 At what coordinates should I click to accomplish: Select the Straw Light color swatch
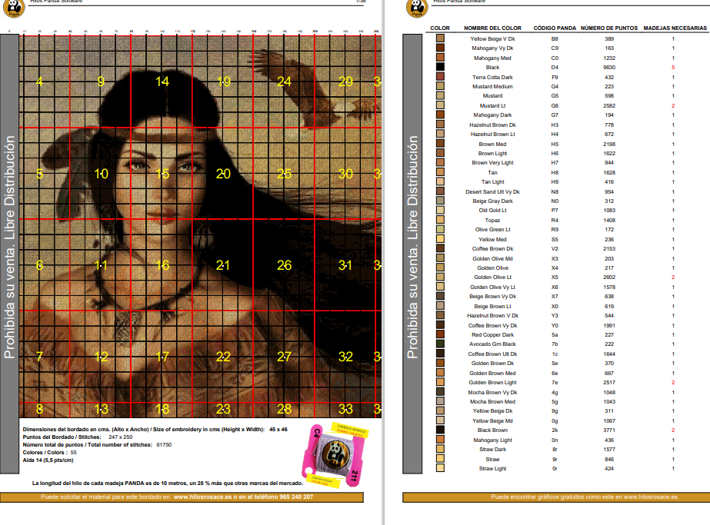440,468
